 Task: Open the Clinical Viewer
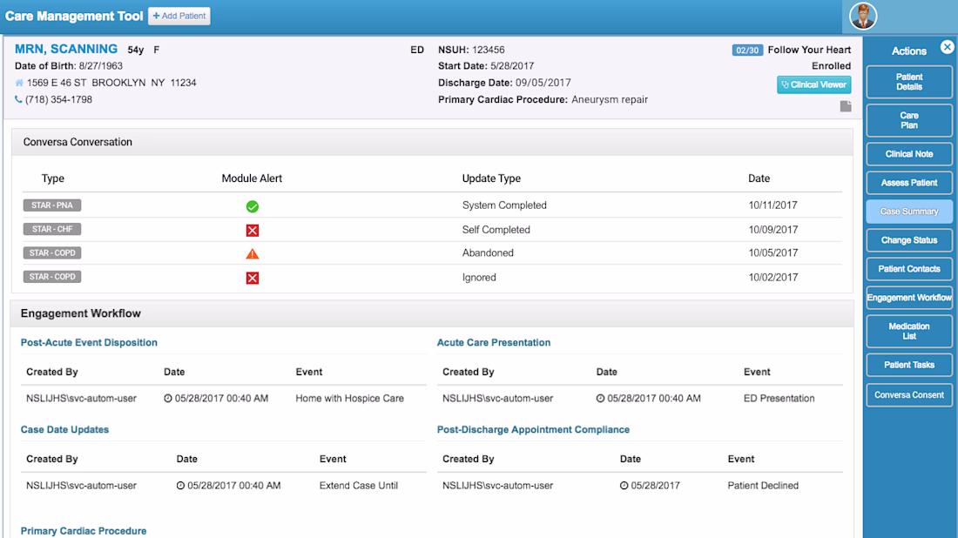tap(813, 85)
